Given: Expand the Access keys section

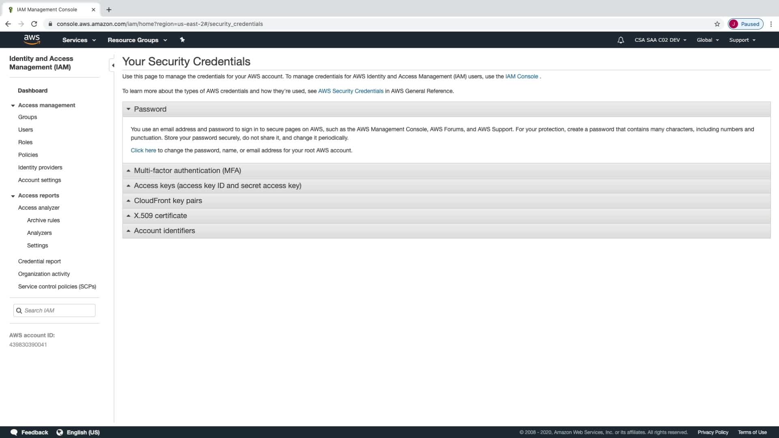Looking at the screenshot, I should point(217,186).
